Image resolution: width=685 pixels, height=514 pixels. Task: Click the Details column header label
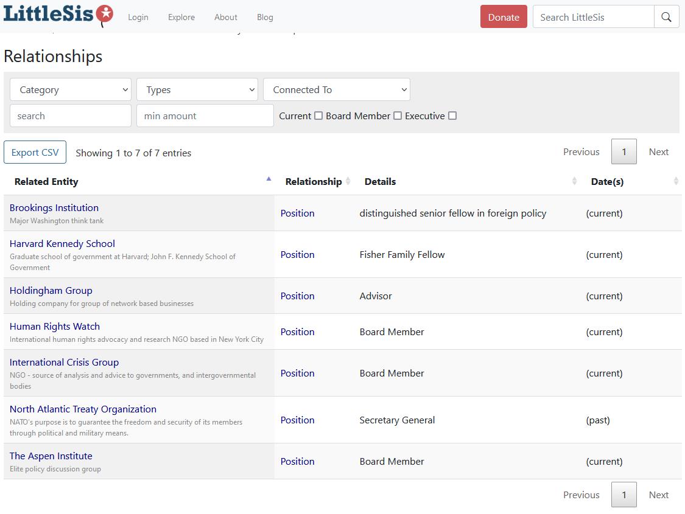[380, 181]
